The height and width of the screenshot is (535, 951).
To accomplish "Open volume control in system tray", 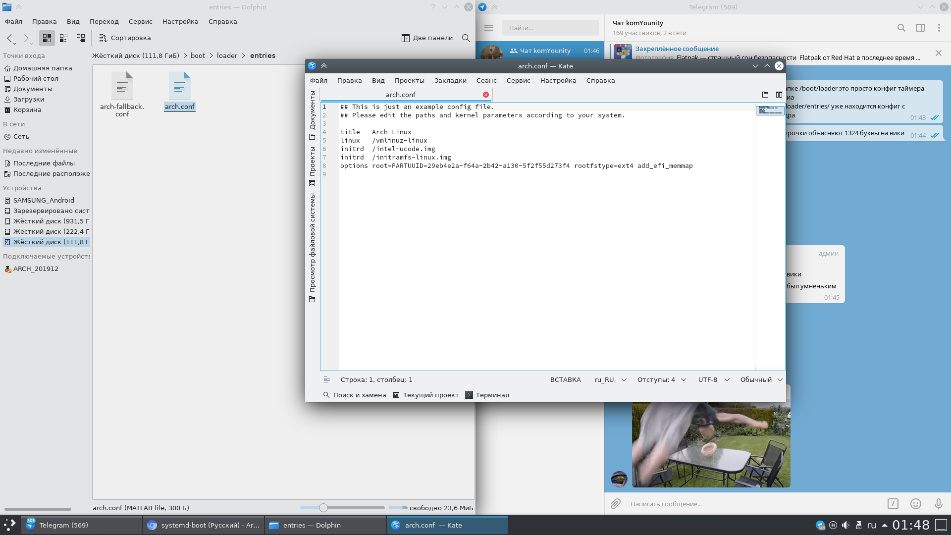I will tap(845, 525).
